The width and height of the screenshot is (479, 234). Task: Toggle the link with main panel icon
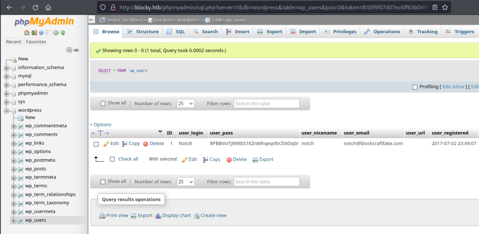click(76, 50)
